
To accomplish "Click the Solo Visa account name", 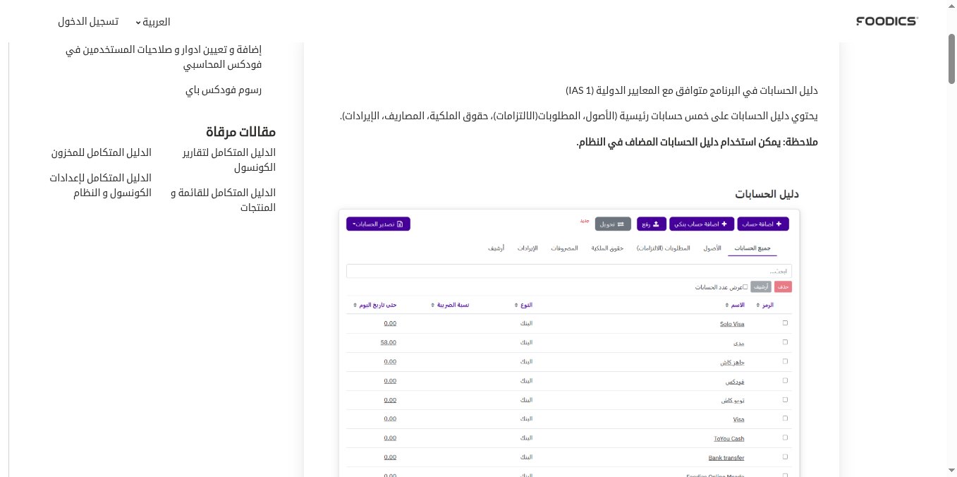I will pyautogui.click(x=732, y=323).
